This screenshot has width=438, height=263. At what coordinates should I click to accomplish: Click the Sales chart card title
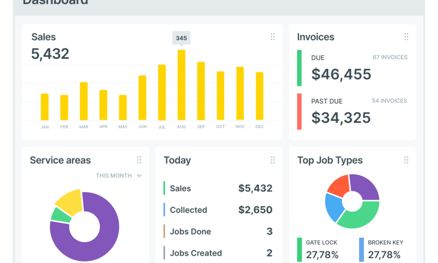tap(43, 37)
